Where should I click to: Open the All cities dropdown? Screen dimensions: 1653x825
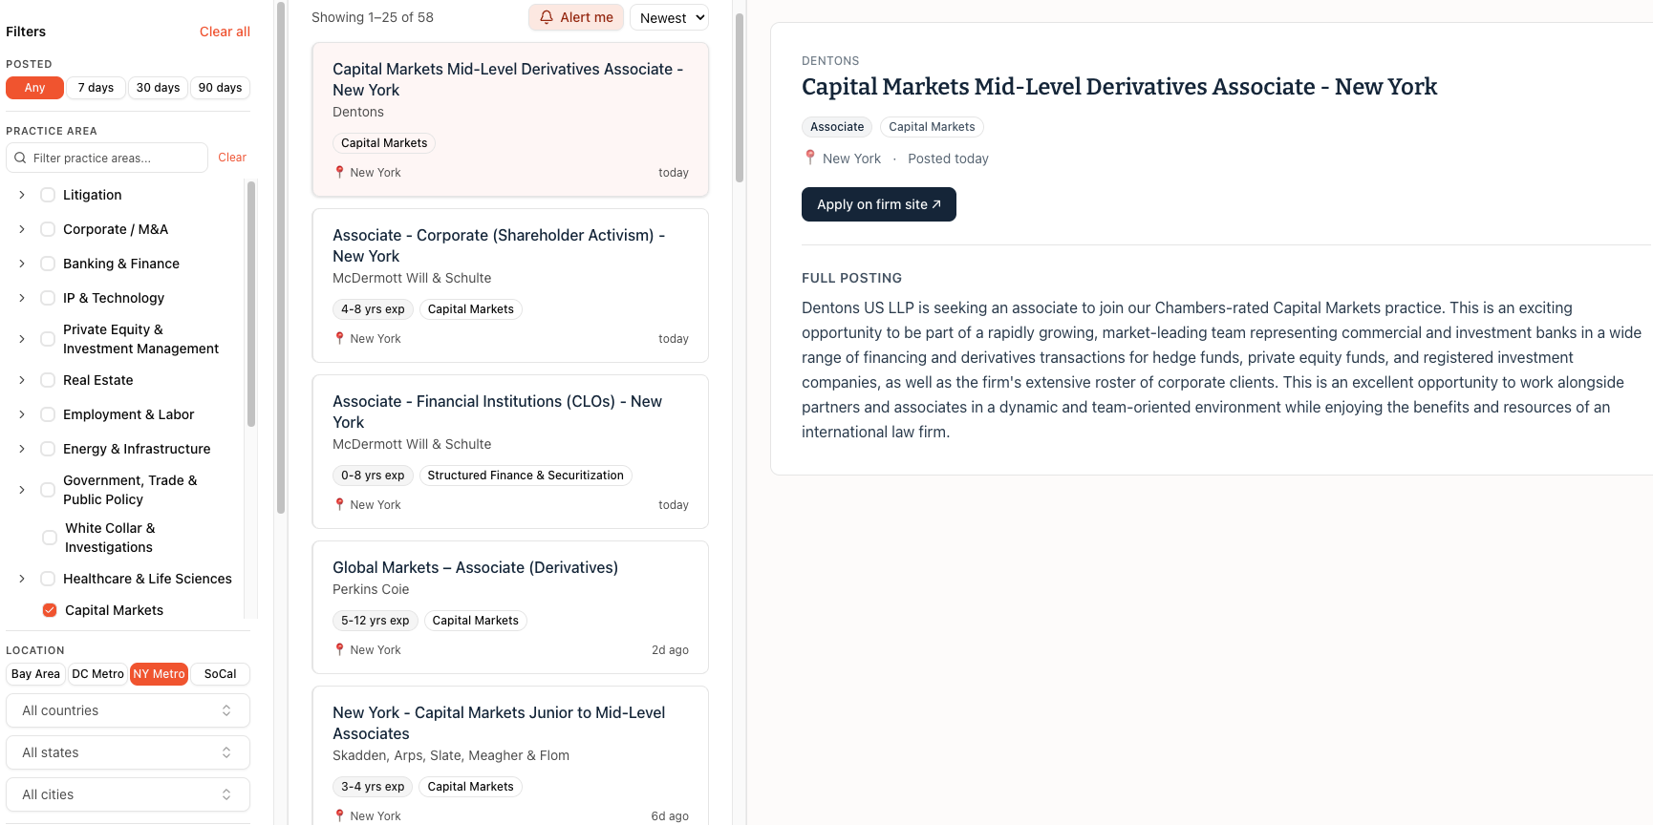[128, 794]
